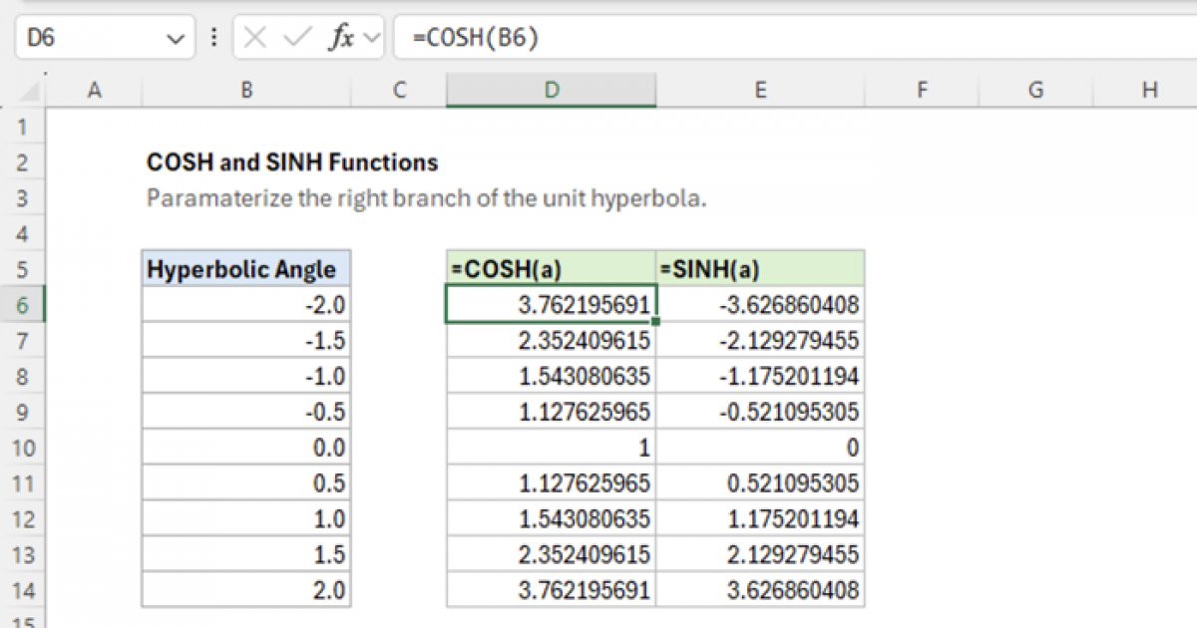Click the Cancel (X) icon in formula bar
This screenshot has width=1197, height=628.
coord(255,38)
